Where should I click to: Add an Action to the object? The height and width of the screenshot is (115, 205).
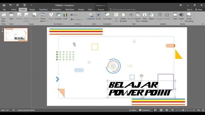tap(98, 16)
